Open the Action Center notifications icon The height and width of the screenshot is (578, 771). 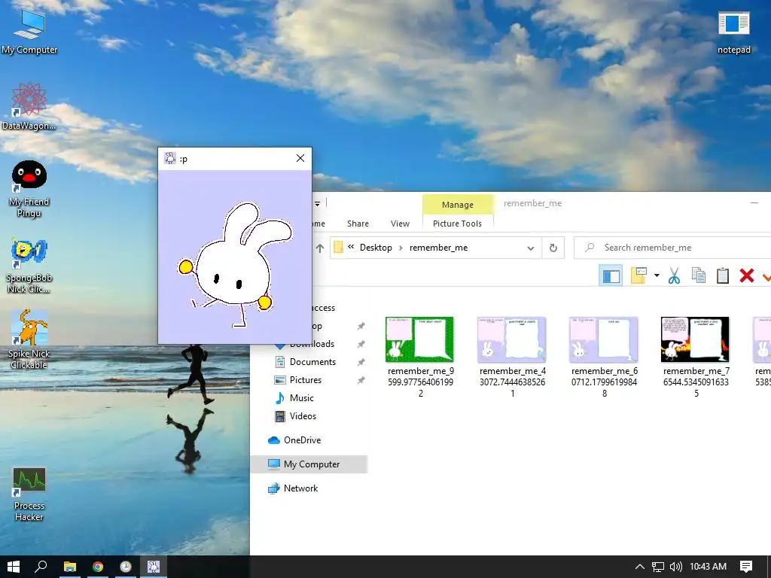[x=746, y=567]
